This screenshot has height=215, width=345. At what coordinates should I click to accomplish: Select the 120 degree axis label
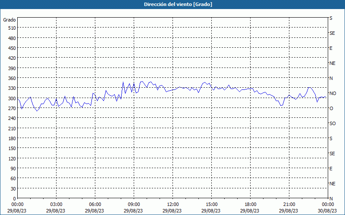tap(13, 159)
